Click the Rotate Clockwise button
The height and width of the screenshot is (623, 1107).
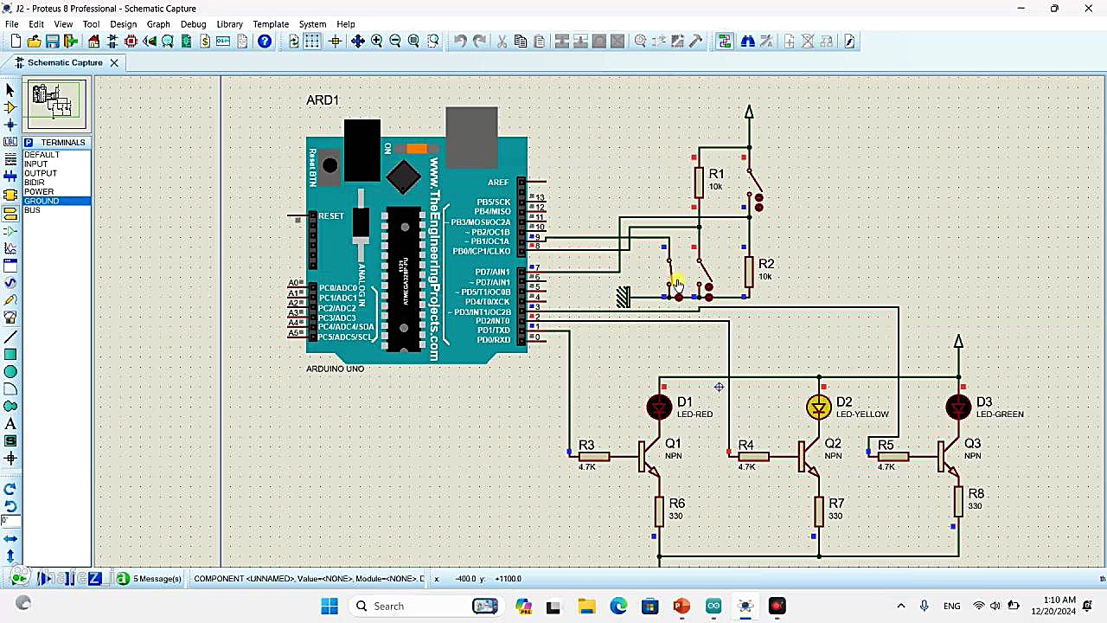tap(10, 489)
